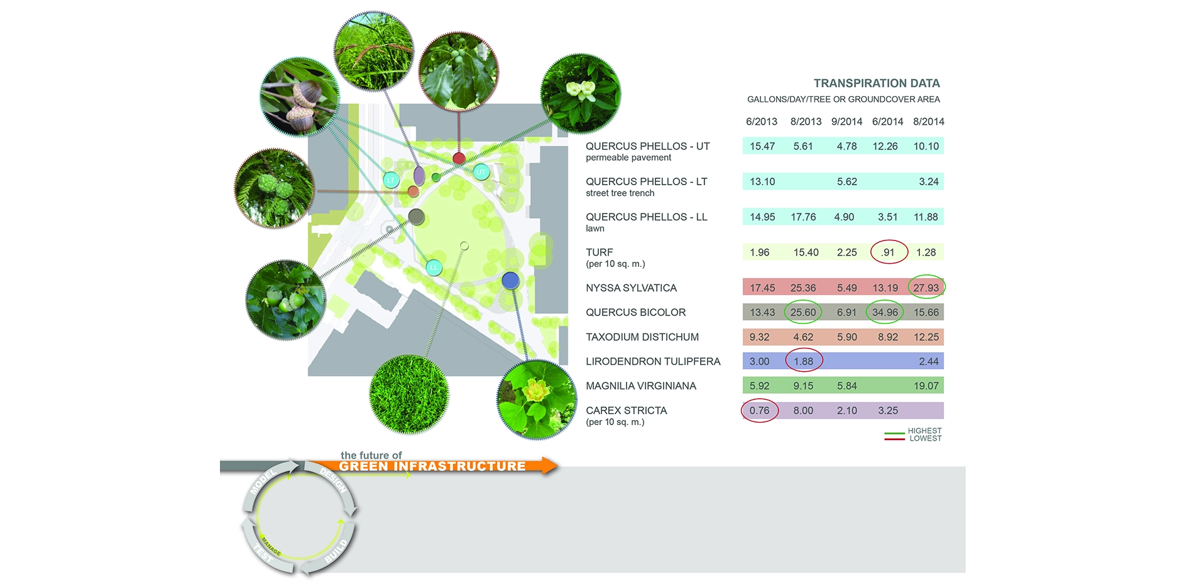Click the DESIGN arrow in cycle diagram
This screenshot has width=1194, height=582.
point(334,485)
